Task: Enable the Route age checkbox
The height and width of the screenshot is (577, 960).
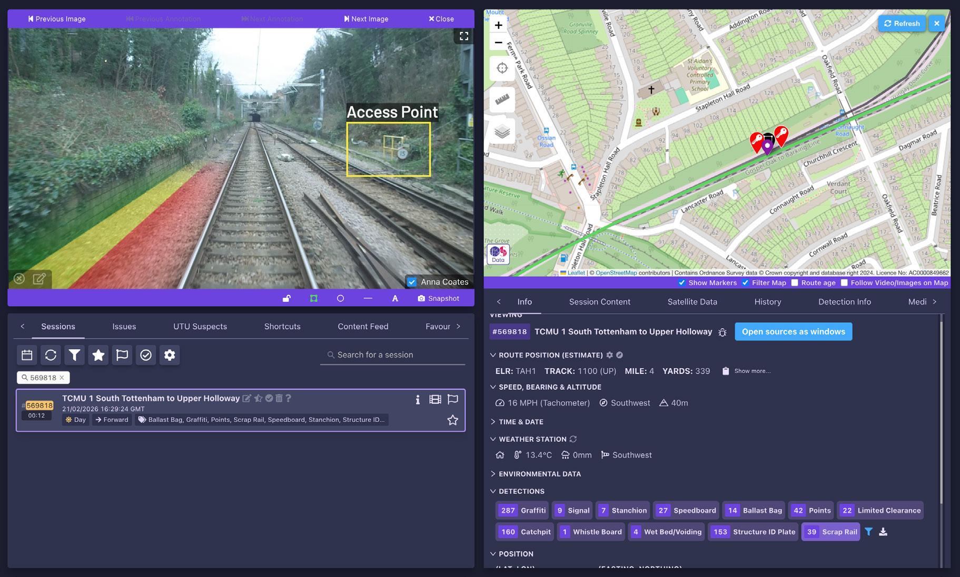Action: coord(795,283)
